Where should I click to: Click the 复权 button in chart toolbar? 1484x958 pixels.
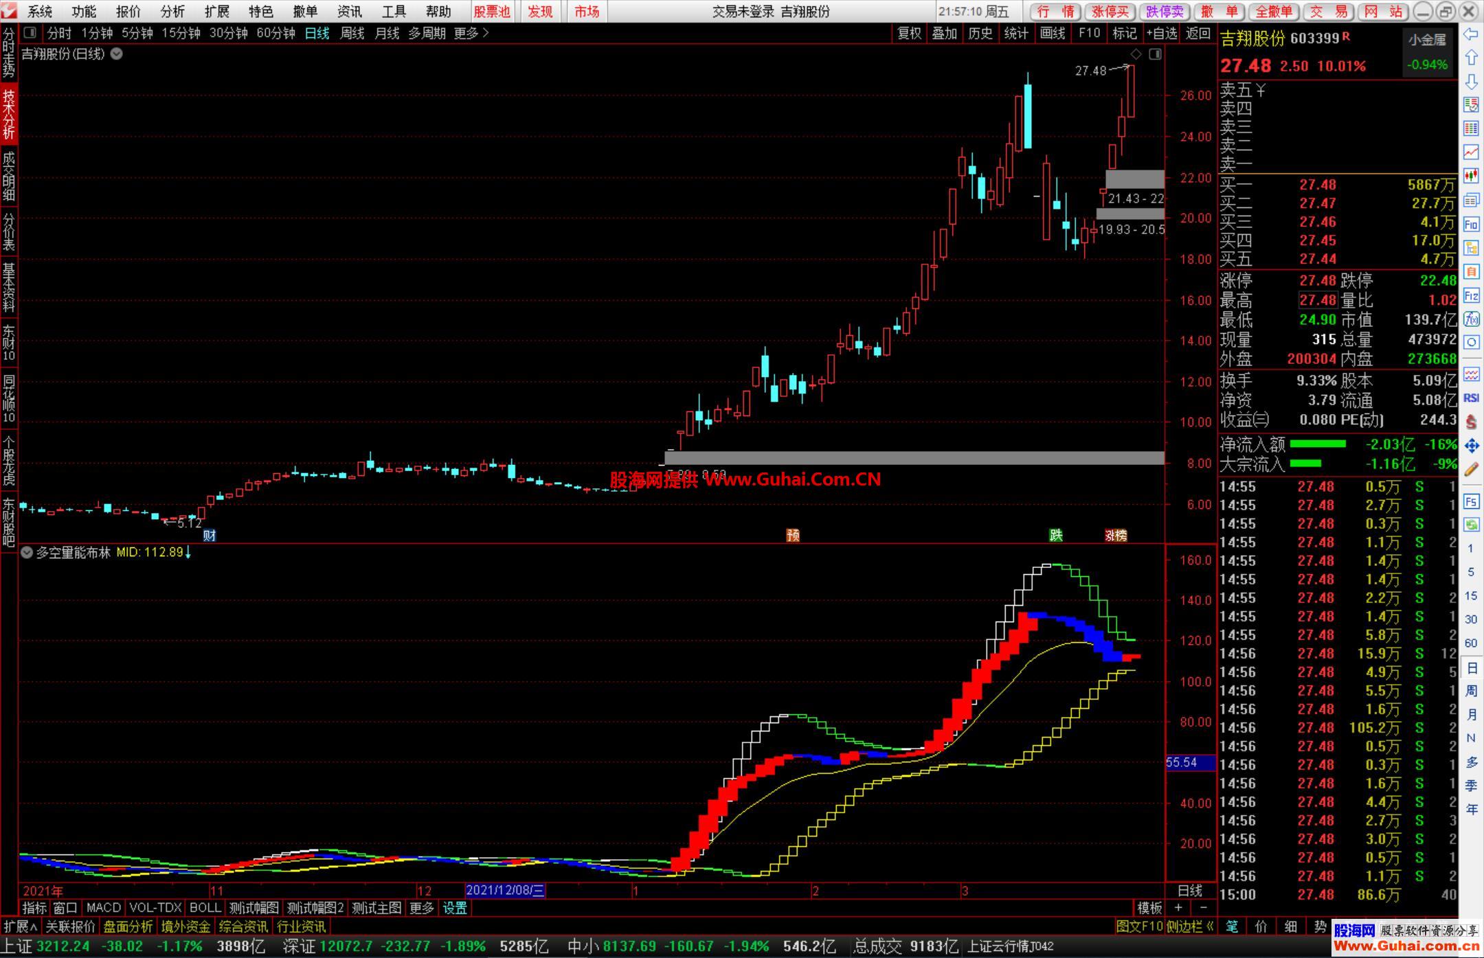coord(910,33)
